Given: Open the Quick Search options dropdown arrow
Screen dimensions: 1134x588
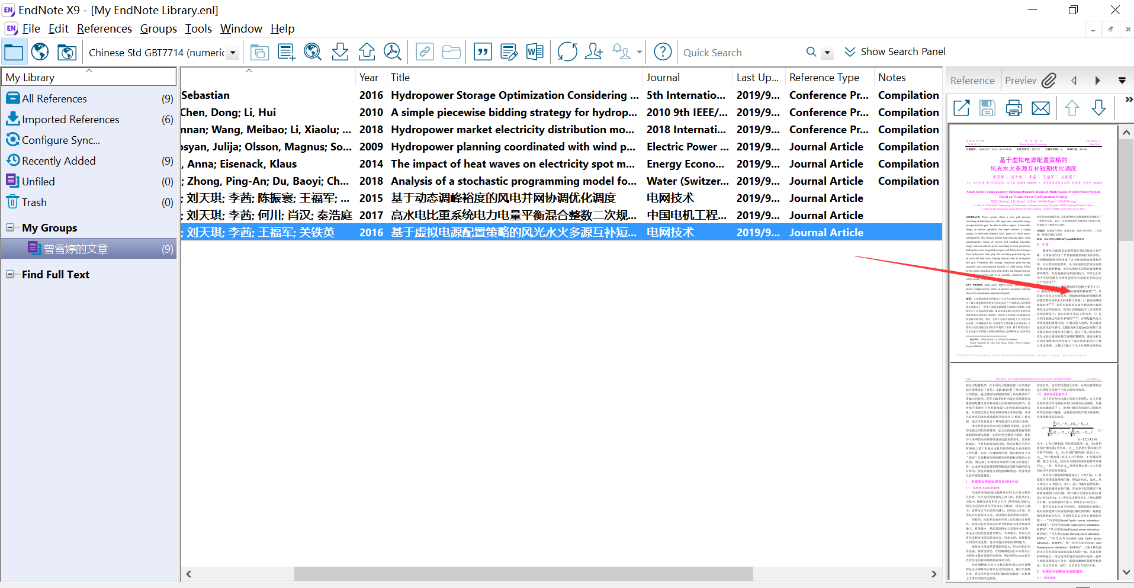Looking at the screenshot, I should tap(827, 53).
